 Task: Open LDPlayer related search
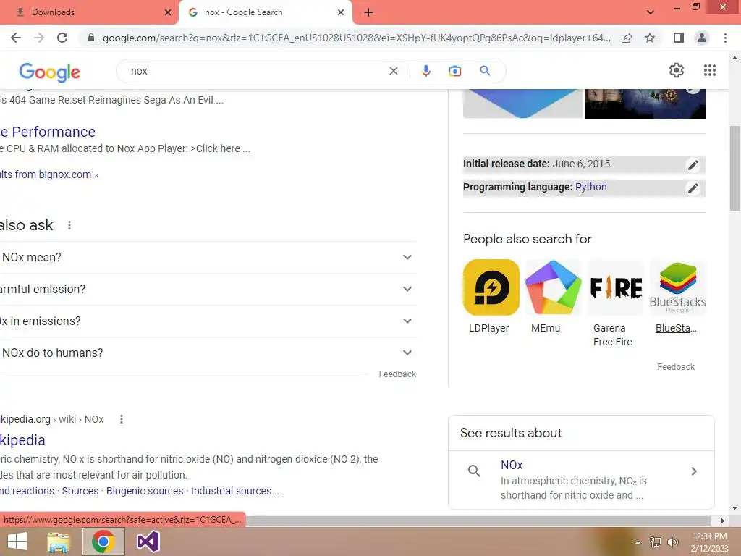491,296
